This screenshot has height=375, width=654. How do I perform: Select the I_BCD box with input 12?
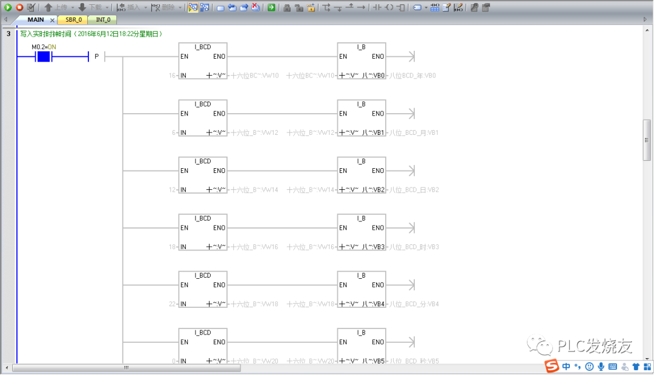click(x=203, y=175)
